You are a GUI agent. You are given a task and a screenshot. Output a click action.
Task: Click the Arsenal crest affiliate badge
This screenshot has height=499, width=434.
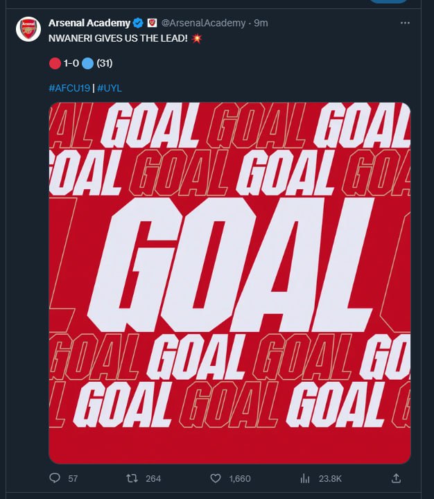tap(151, 23)
